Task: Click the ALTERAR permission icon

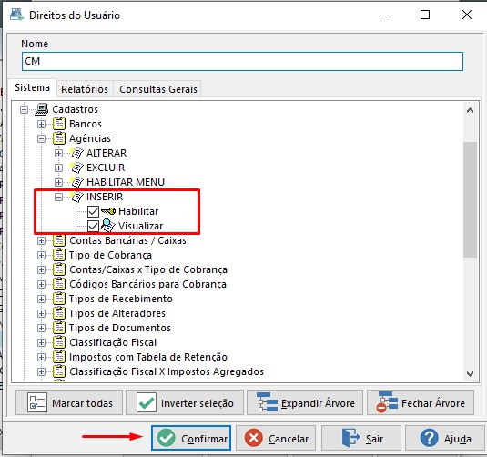Action: [x=76, y=153]
